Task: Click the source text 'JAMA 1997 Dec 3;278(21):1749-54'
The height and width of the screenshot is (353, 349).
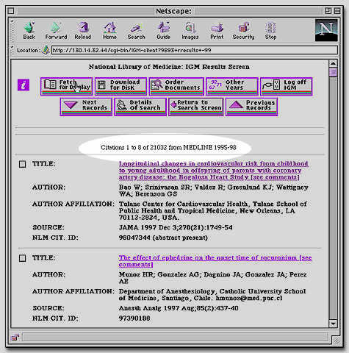Action: tap(176, 227)
